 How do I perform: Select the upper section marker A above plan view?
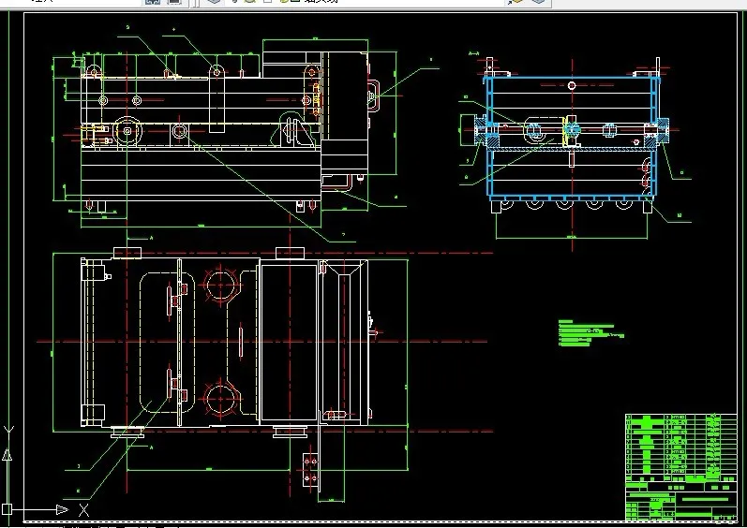click(152, 238)
